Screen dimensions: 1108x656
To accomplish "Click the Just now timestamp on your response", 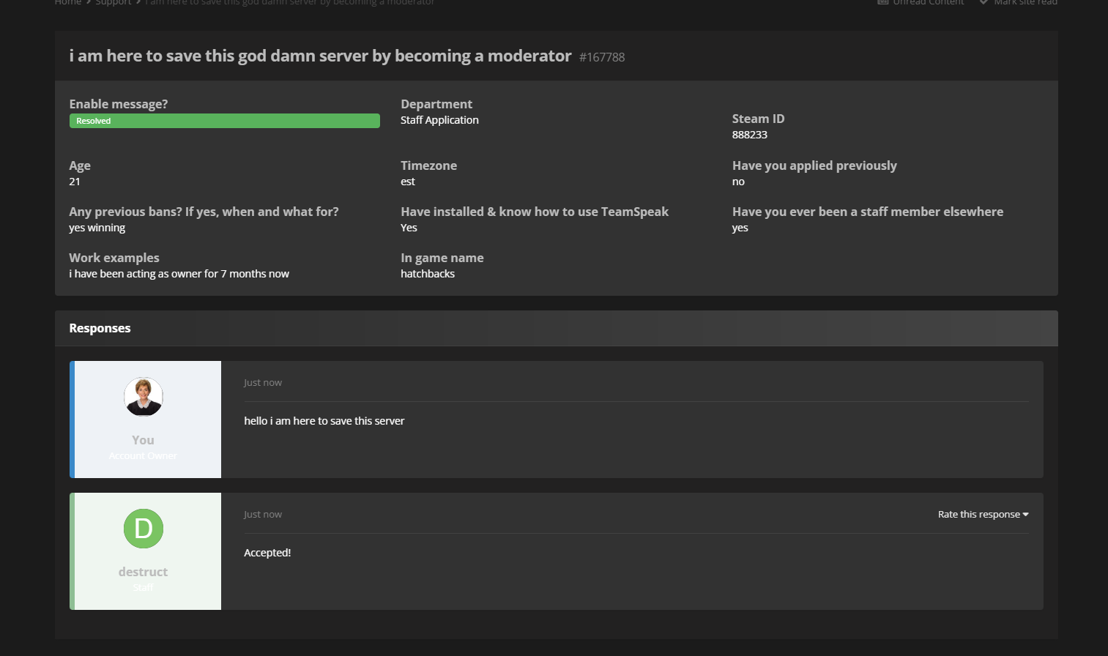I will point(263,383).
